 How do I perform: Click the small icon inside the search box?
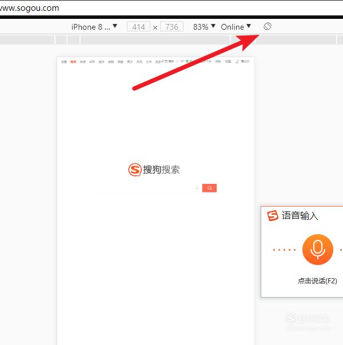click(x=197, y=188)
